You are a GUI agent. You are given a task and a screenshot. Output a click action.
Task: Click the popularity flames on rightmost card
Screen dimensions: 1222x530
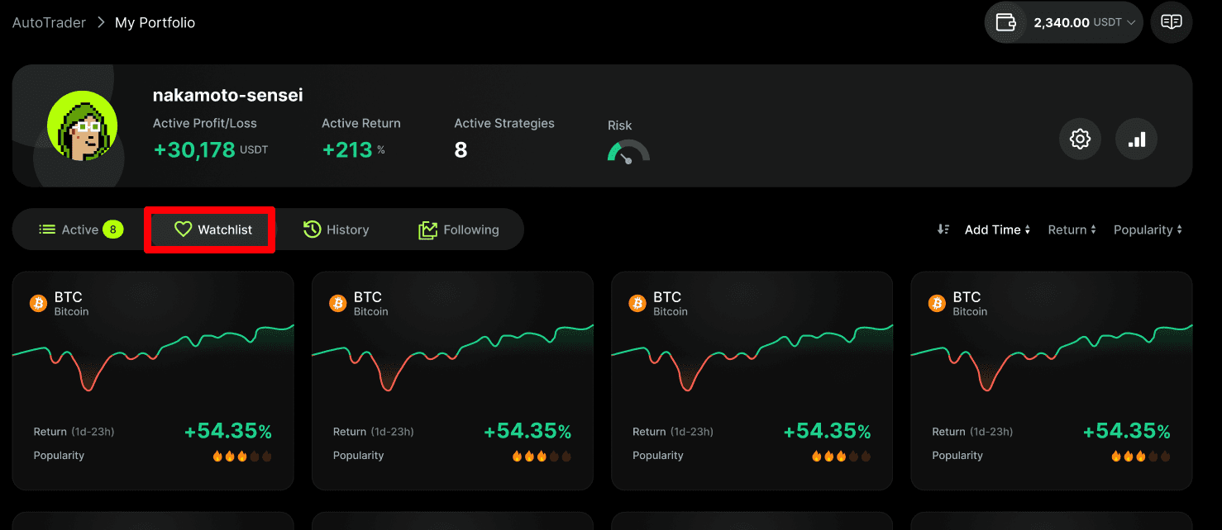click(x=1141, y=456)
